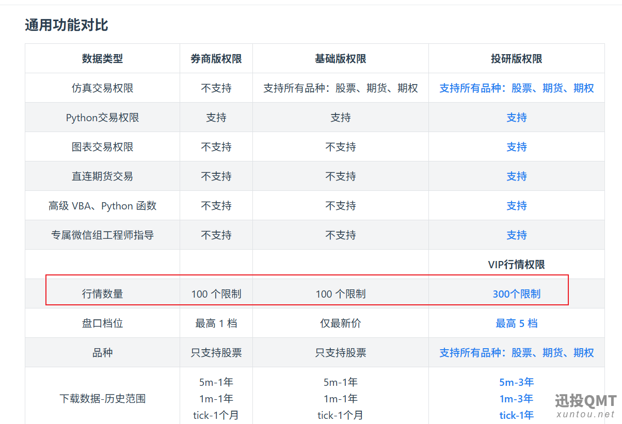Click blue 支持 in Python交易权限 row
Viewport: 622px width, 424px height.
pyautogui.click(x=516, y=118)
